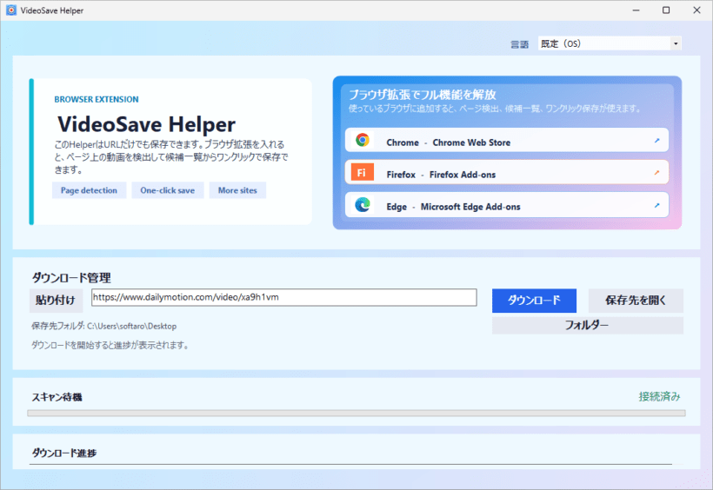Open Microsoft Edge Add-ons link
The width and height of the screenshot is (713, 490).
[x=507, y=204]
